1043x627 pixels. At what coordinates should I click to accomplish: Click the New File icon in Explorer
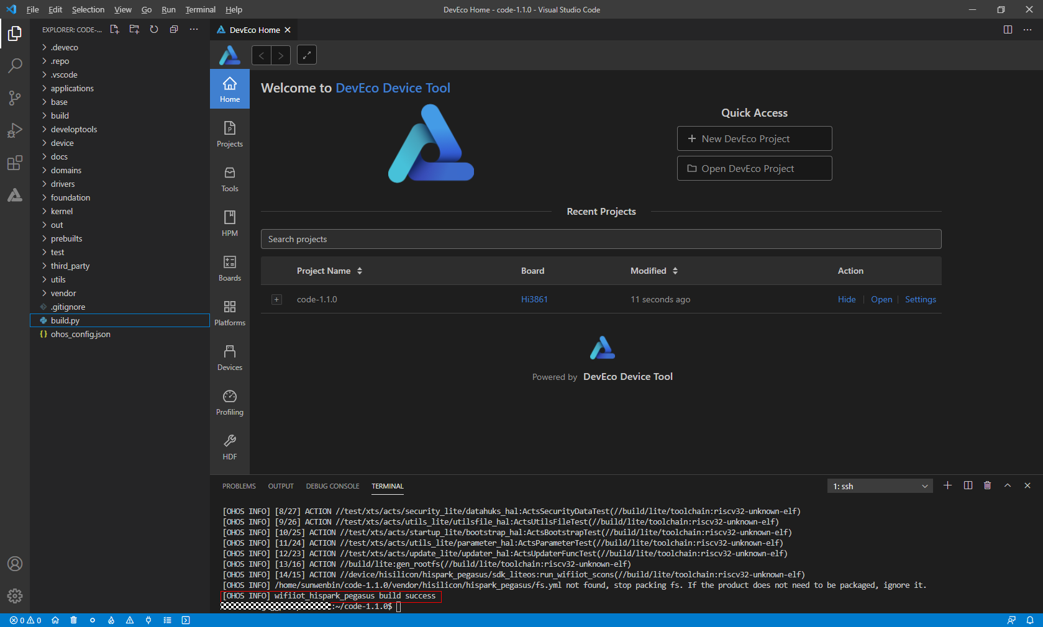114,29
